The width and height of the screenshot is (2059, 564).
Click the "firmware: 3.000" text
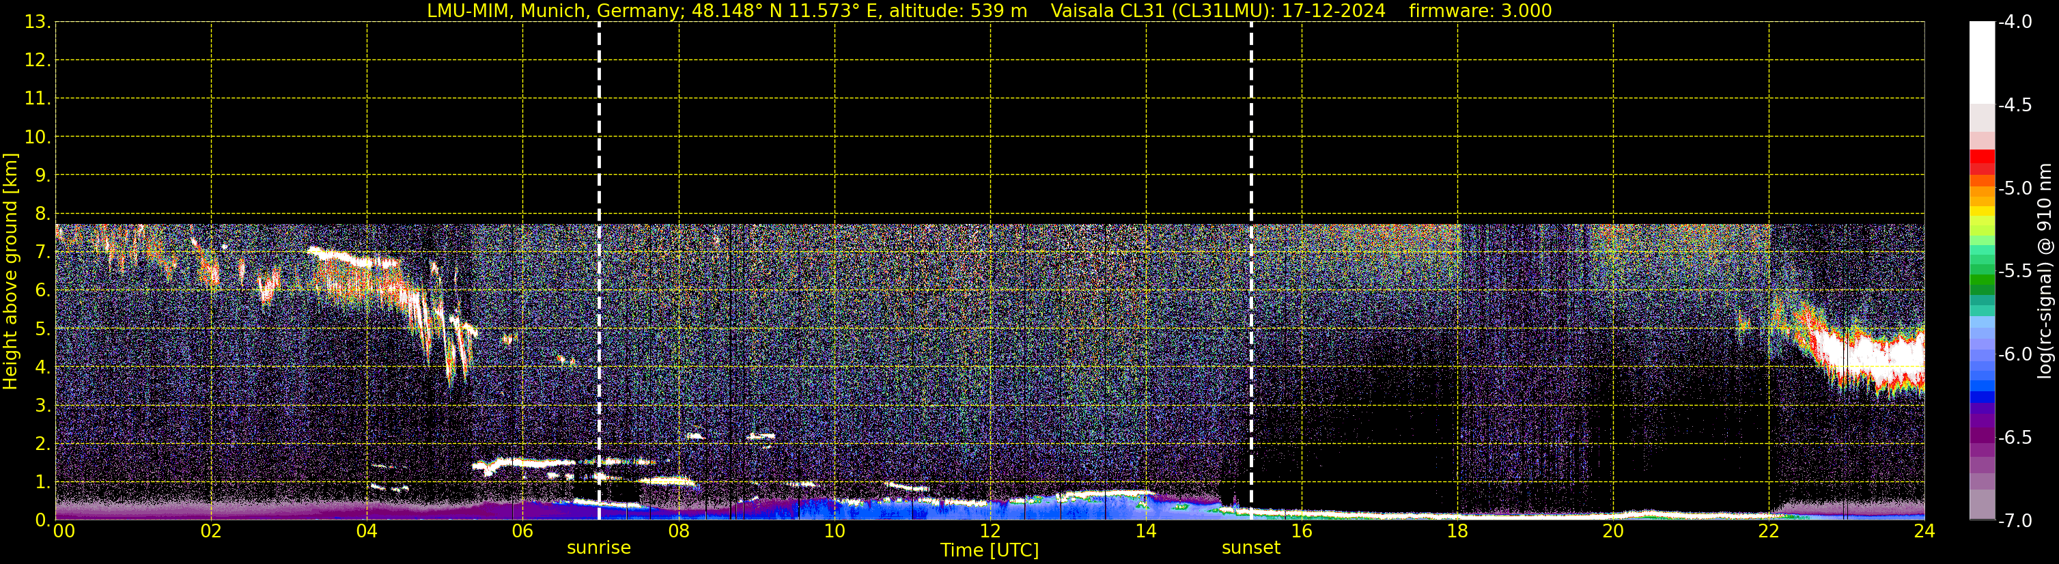tap(1481, 11)
